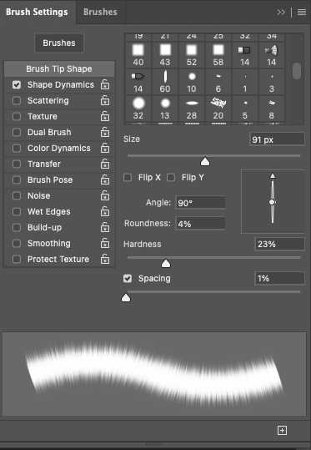Click the Angle field showing 90°
311x450 pixels.
pyautogui.click(x=200, y=203)
